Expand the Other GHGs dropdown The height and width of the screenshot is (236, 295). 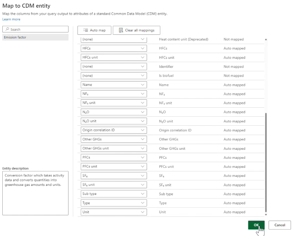pyautogui.click(x=114, y=139)
